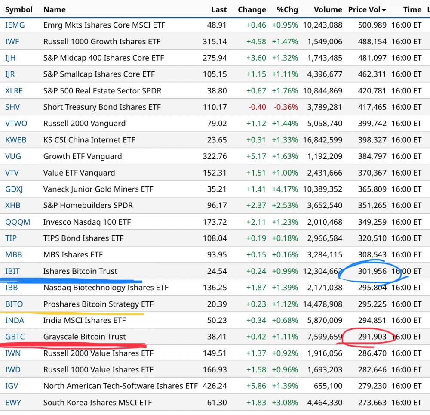The height and width of the screenshot is (415, 430).
Task: Sort by the Last price header
Action: (x=219, y=10)
